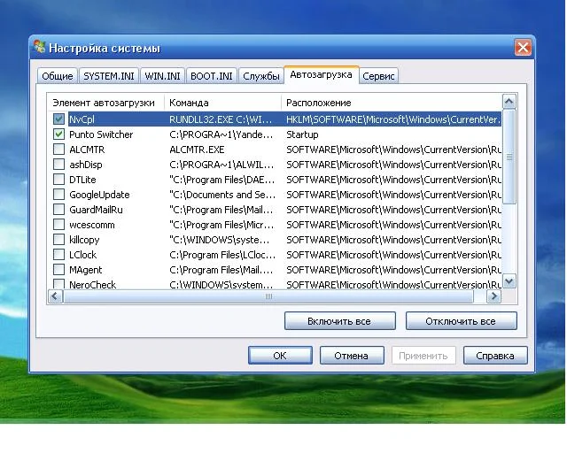Tick the GoogleUpdate checkbox

(x=58, y=195)
